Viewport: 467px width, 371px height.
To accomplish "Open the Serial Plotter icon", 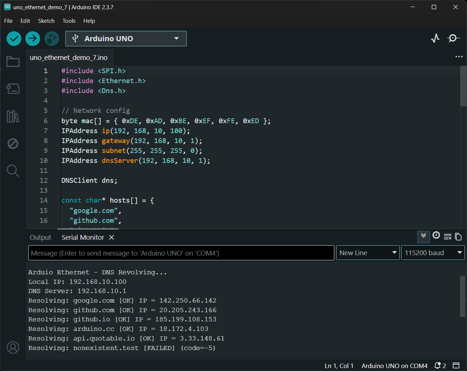I will click(435, 38).
